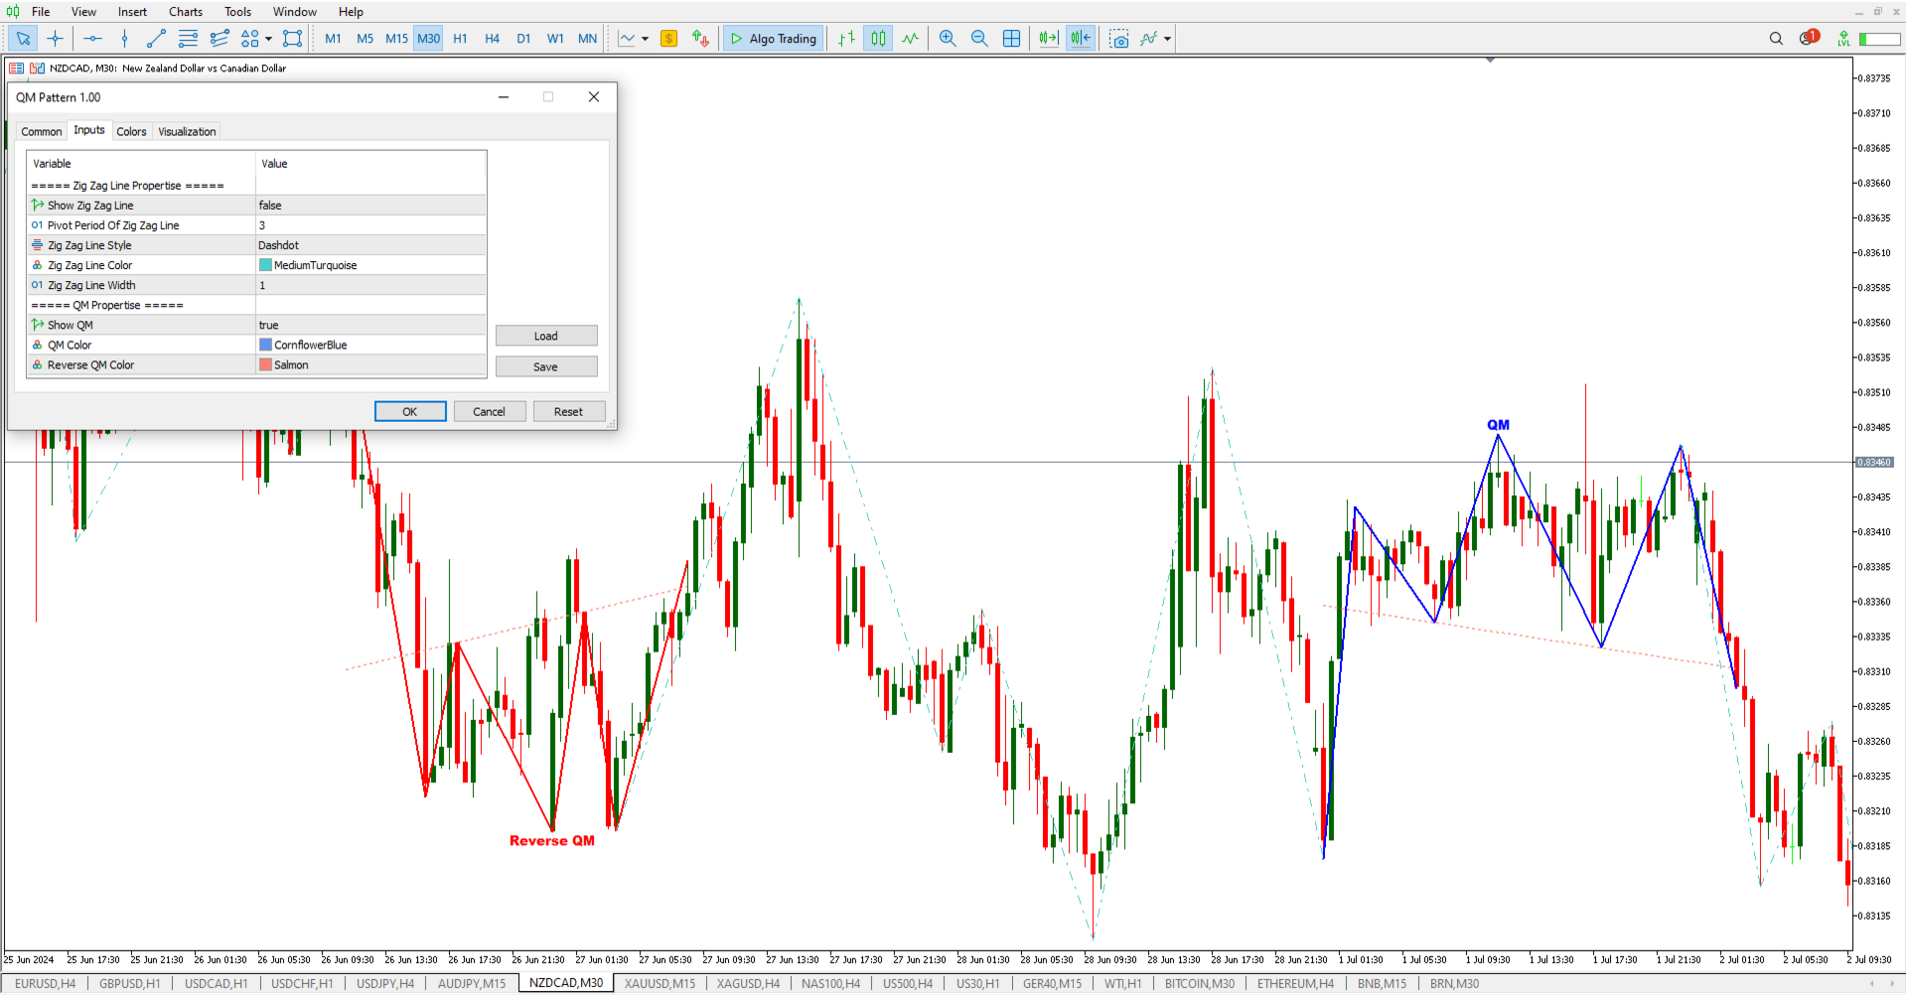Image resolution: width=1907 pixels, height=995 pixels.
Task: Open Show QM value true
Action: tap(371, 325)
